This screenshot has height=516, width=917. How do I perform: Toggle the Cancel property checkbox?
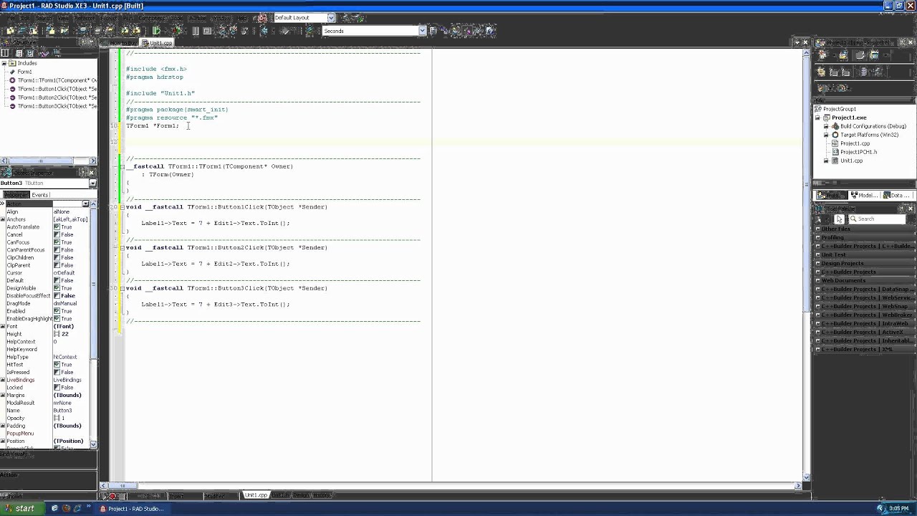coord(57,234)
